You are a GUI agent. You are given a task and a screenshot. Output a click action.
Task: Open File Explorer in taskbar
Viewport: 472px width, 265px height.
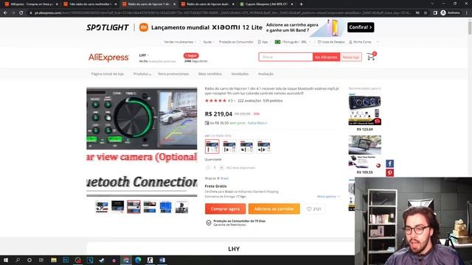[x=54, y=260]
